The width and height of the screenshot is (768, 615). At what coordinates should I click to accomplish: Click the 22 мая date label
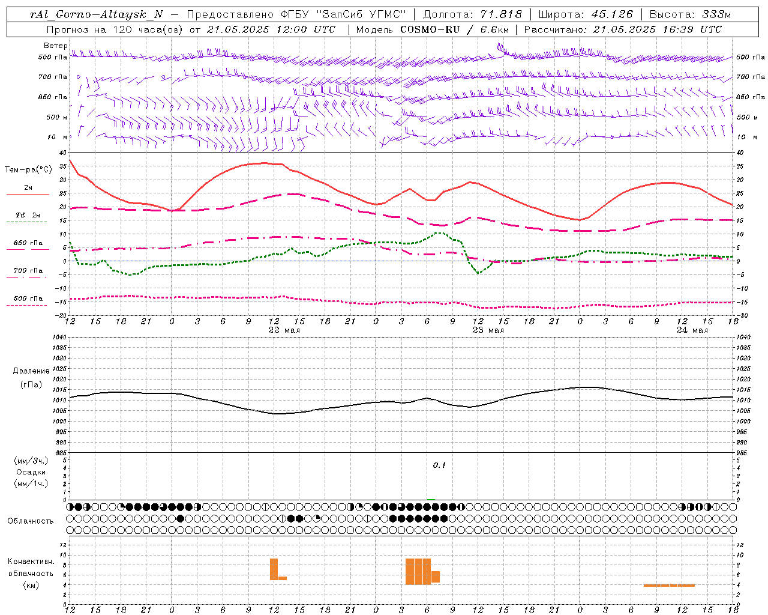[284, 330]
